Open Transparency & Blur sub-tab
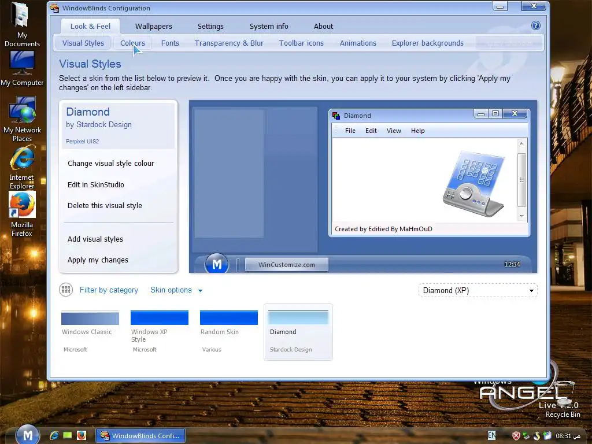Image resolution: width=592 pixels, height=444 pixels. (x=229, y=43)
